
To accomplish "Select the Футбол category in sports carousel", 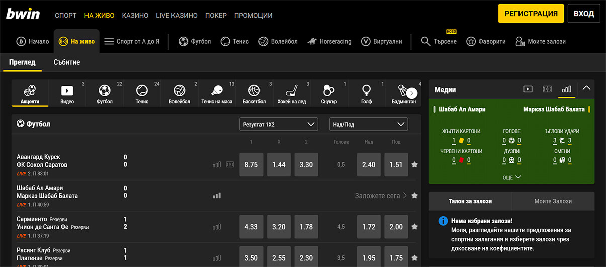I will click(x=104, y=93).
